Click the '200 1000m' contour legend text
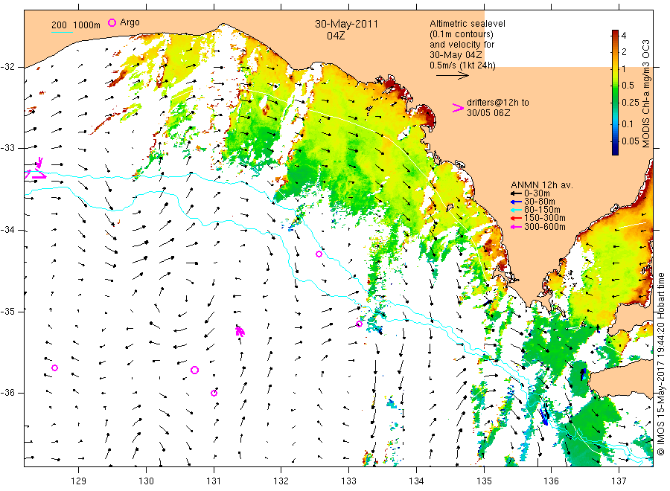The image size is (670, 491). (76, 25)
